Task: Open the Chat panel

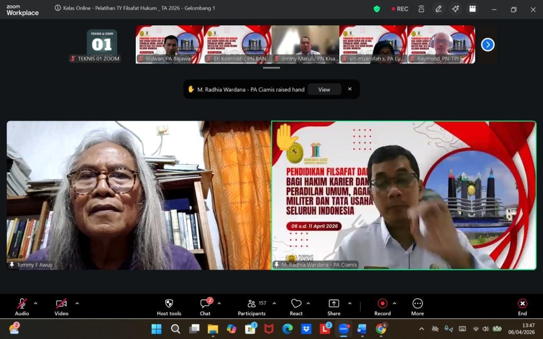Action: pos(205,304)
